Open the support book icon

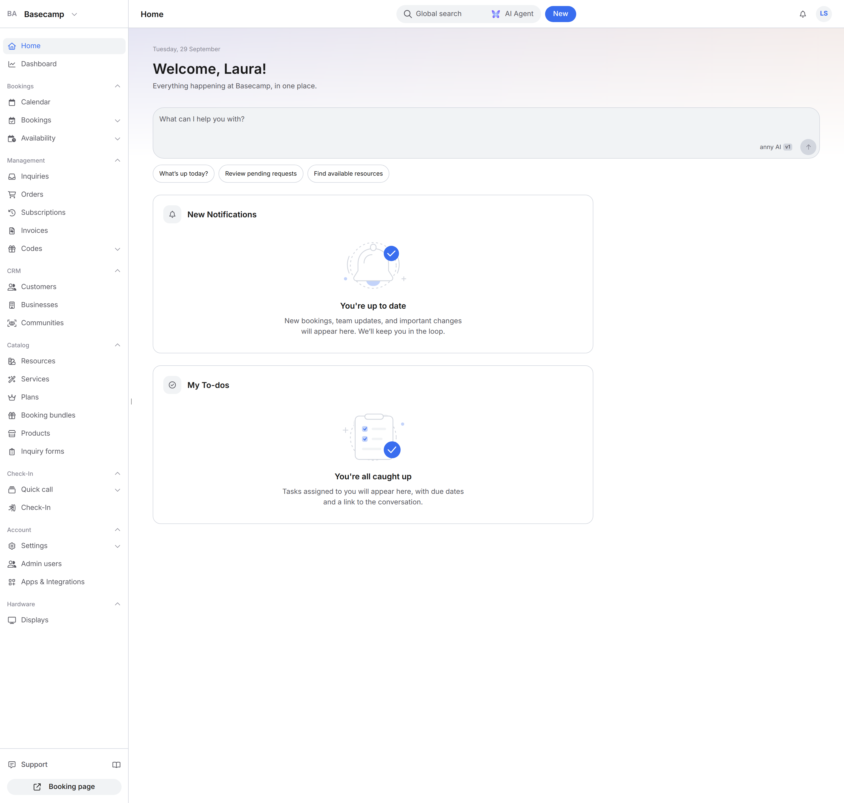pyautogui.click(x=116, y=764)
